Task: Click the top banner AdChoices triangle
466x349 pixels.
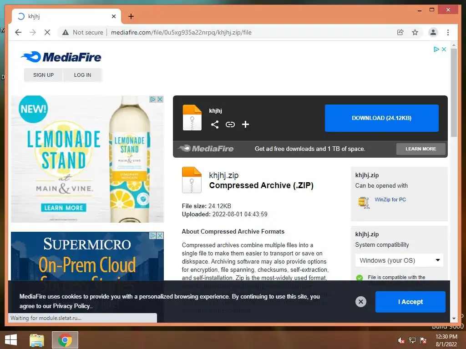Action: 436,49
